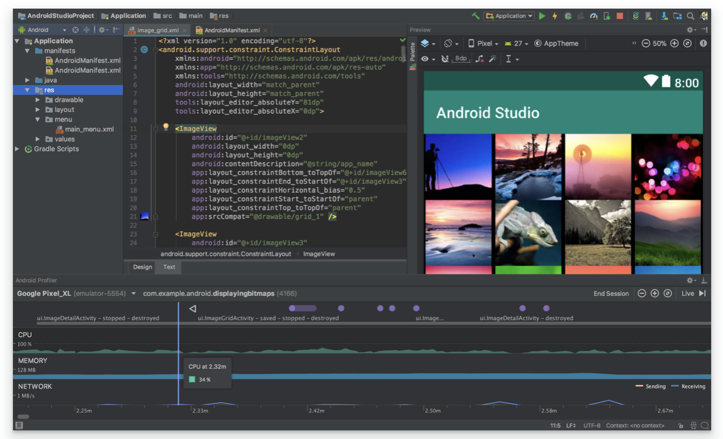The height and width of the screenshot is (439, 723).
Task: Attach debugger to Android process icon
Action: 607,16
